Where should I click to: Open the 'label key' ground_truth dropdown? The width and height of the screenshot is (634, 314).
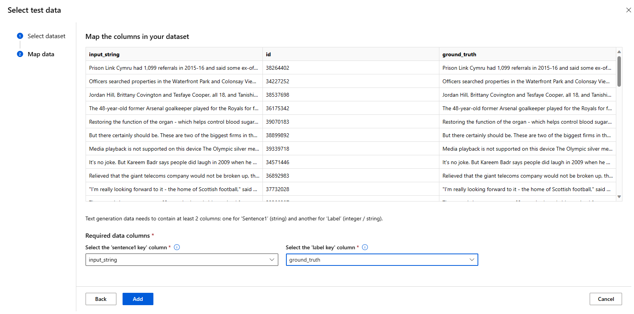382,260
